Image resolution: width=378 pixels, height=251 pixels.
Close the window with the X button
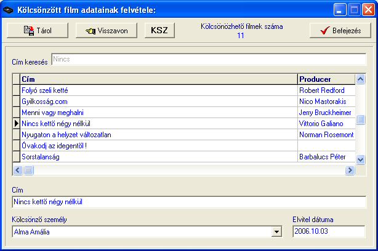[368, 10]
